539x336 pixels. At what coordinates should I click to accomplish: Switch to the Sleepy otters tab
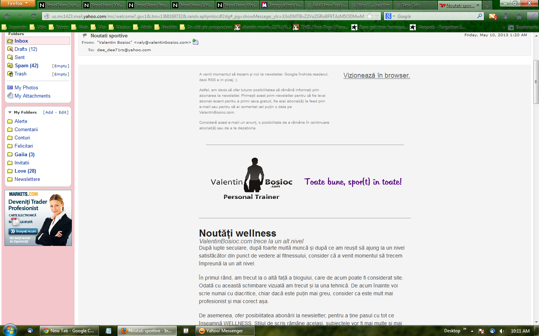click(281, 5)
